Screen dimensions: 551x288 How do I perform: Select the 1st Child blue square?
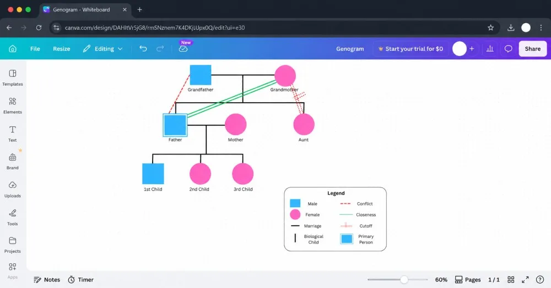click(x=153, y=174)
